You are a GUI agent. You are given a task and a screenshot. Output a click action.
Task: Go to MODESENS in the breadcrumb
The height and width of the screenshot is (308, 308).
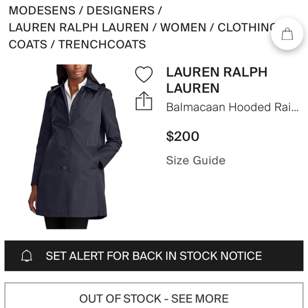click(42, 10)
